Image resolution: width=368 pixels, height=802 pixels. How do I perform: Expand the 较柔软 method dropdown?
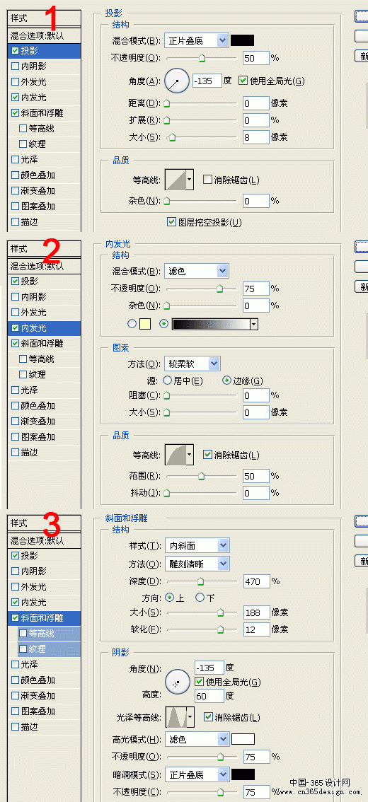(x=192, y=364)
